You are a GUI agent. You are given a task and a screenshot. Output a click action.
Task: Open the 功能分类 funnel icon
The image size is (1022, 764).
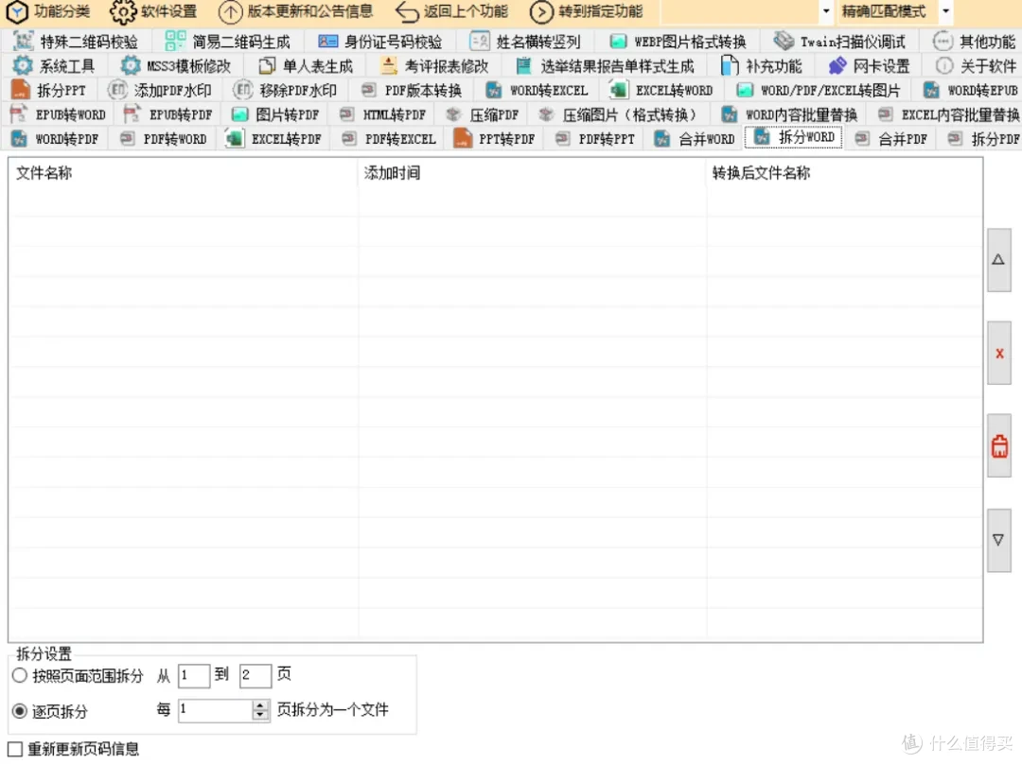17,11
